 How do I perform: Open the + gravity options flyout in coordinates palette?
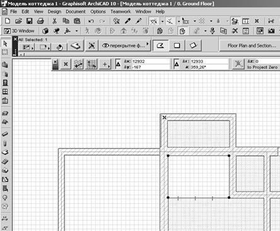pos(105,64)
